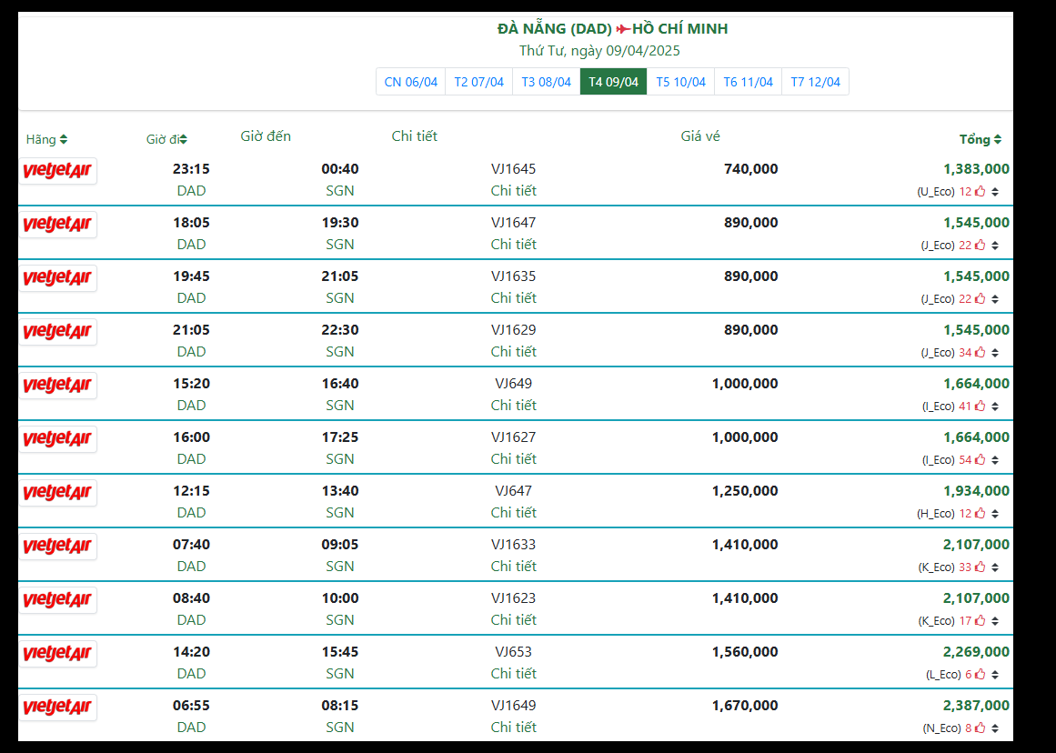Open fare options arrow for flight VJ1623
This screenshot has width=1056, height=753.
[995, 621]
